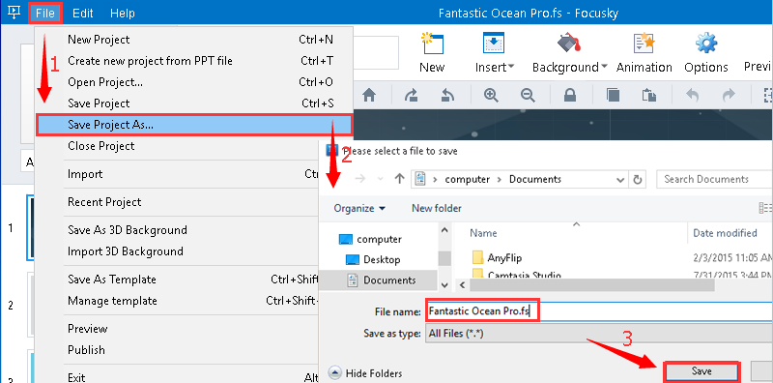Choose Save Project As... entry
Image resolution: width=773 pixels, height=383 pixels.
pyautogui.click(x=195, y=125)
